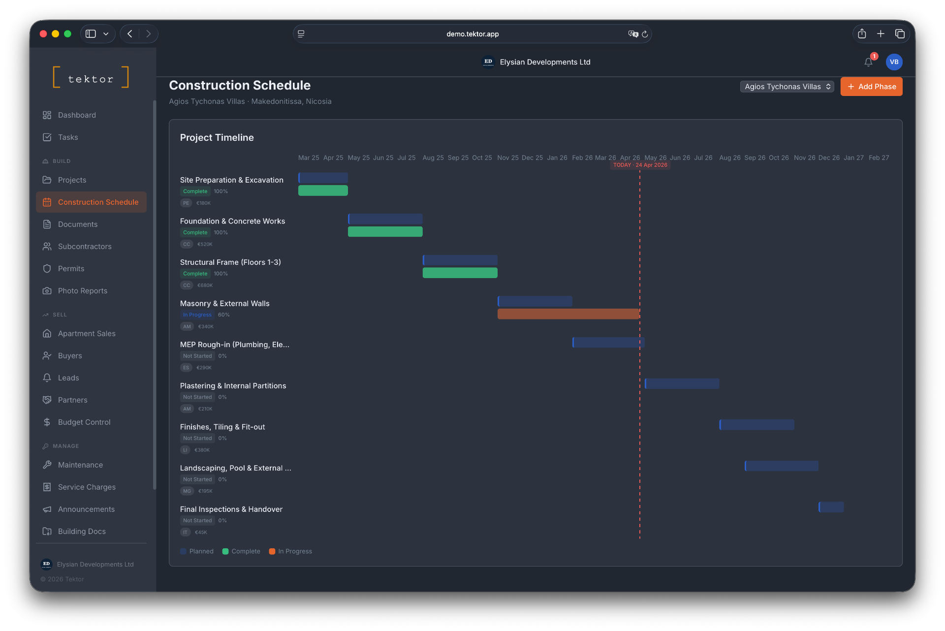The image size is (945, 631).
Task: Open the notification bell icon
Action: [868, 62]
